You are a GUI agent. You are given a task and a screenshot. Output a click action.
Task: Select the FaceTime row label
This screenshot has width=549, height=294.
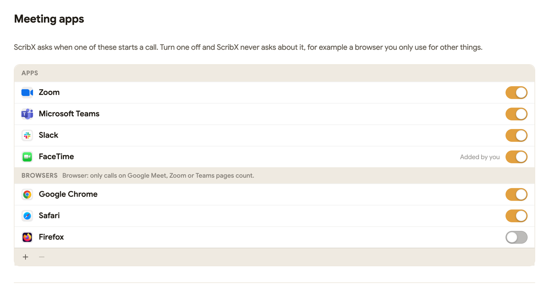click(56, 157)
